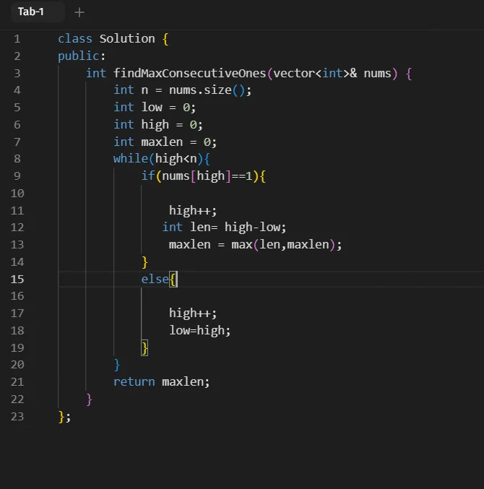Click 'int len= high-low;' statement
Image resolution: width=484 pixels, height=489 pixels.
[x=224, y=228]
